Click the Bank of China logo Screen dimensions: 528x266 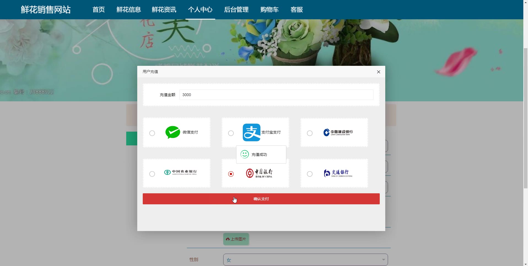(259, 173)
